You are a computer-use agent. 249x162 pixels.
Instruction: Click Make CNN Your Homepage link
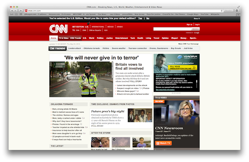[x=188, y=44]
